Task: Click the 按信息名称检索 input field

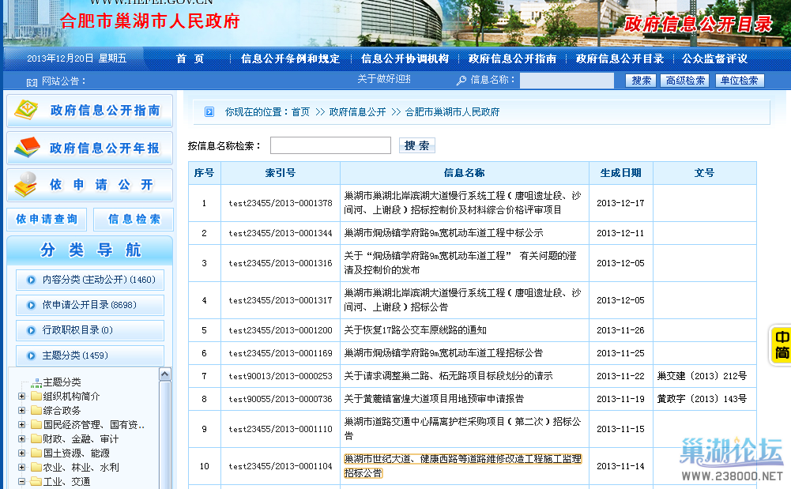Action: (330, 145)
